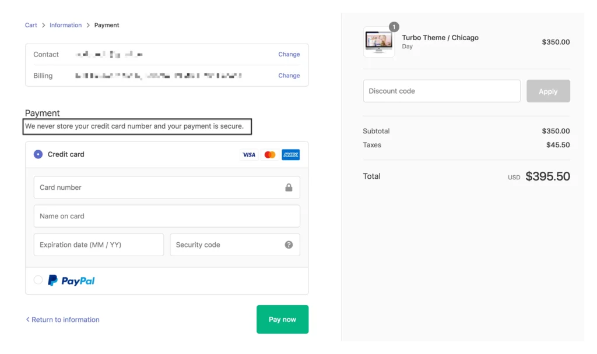Click the quantity badge on product image
The height and width of the screenshot is (354, 597).
click(x=394, y=27)
